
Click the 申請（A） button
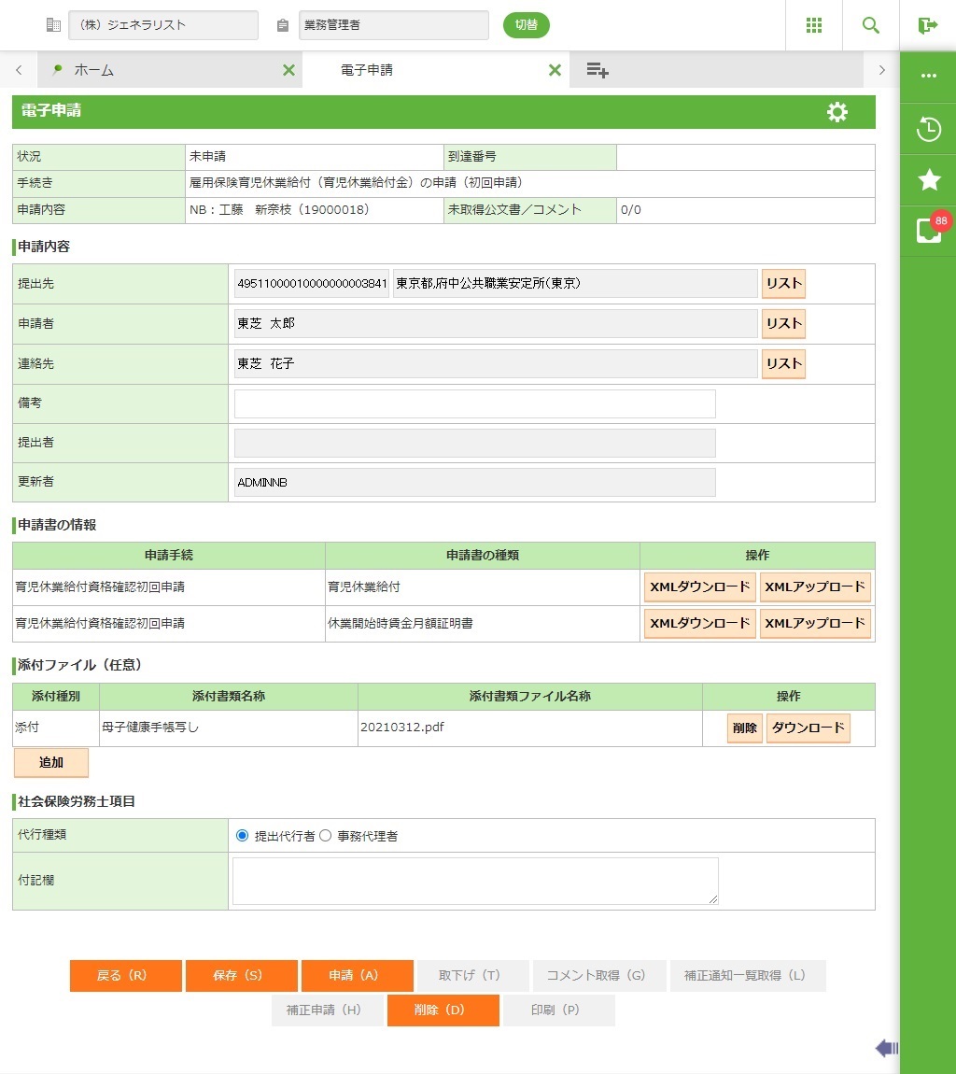pos(357,976)
